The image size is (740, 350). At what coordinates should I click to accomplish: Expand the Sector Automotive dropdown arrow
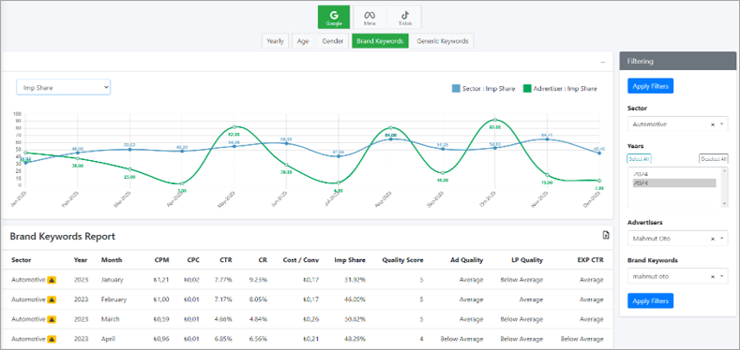pyautogui.click(x=722, y=124)
